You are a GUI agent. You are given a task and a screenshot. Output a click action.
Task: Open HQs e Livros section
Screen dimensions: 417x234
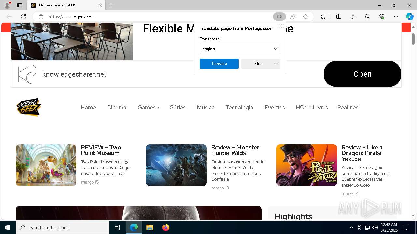[x=312, y=107]
